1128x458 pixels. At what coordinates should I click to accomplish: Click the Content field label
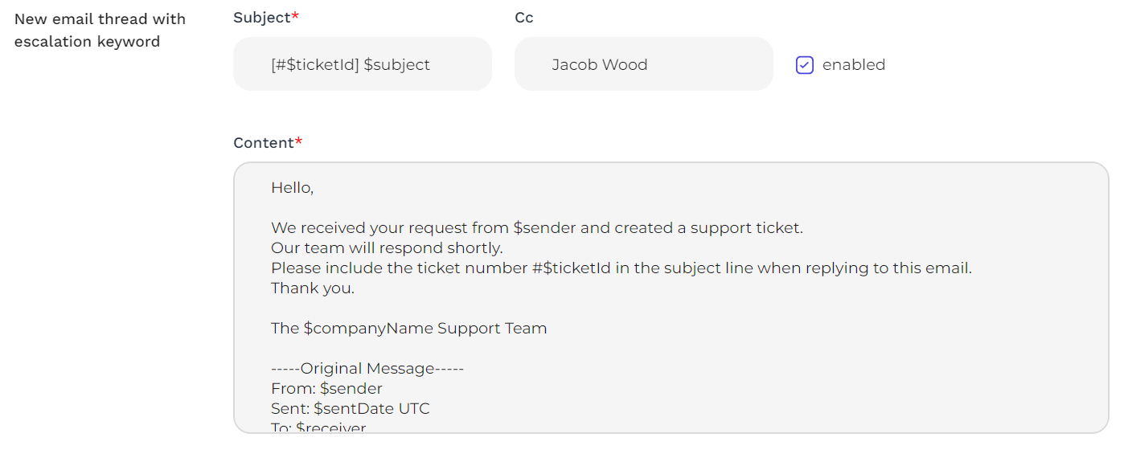pyautogui.click(x=265, y=143)
